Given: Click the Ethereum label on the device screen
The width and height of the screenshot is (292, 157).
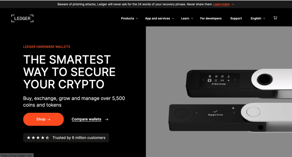Looking at the screenshot, I should point(219,84).
